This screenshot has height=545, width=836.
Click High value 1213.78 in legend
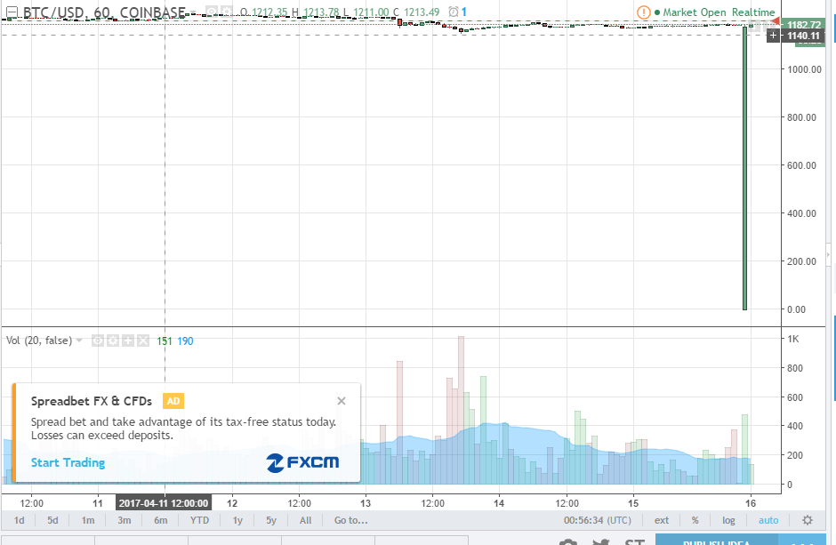coord(321,12)
